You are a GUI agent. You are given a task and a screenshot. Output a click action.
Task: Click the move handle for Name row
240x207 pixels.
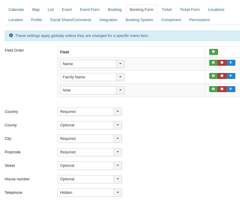[x=231, y=63]
